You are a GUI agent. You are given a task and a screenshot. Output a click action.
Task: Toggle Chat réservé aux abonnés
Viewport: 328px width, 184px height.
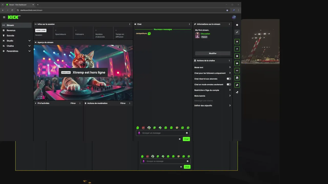click(229, 79)
